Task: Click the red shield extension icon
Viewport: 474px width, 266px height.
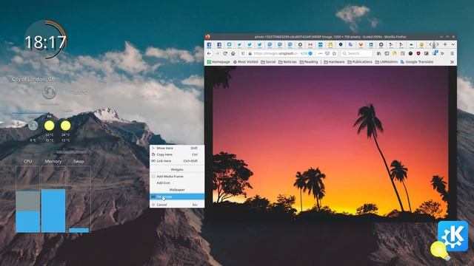Action: pos(418,53)
